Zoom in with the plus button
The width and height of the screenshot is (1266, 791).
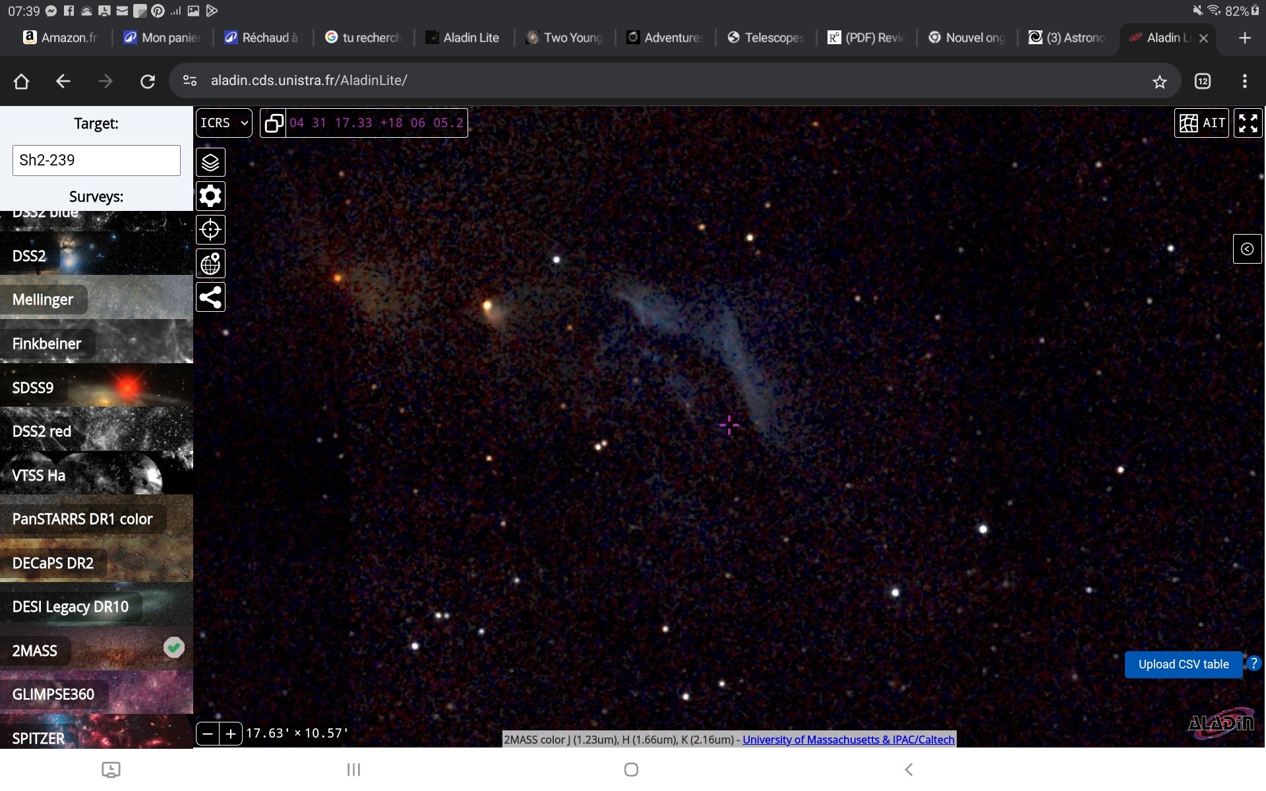[231, 733]
